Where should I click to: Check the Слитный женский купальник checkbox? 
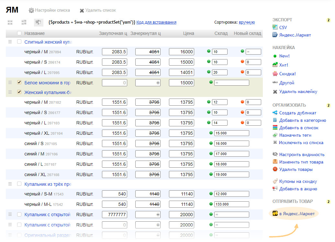click(x=19, y=42)
